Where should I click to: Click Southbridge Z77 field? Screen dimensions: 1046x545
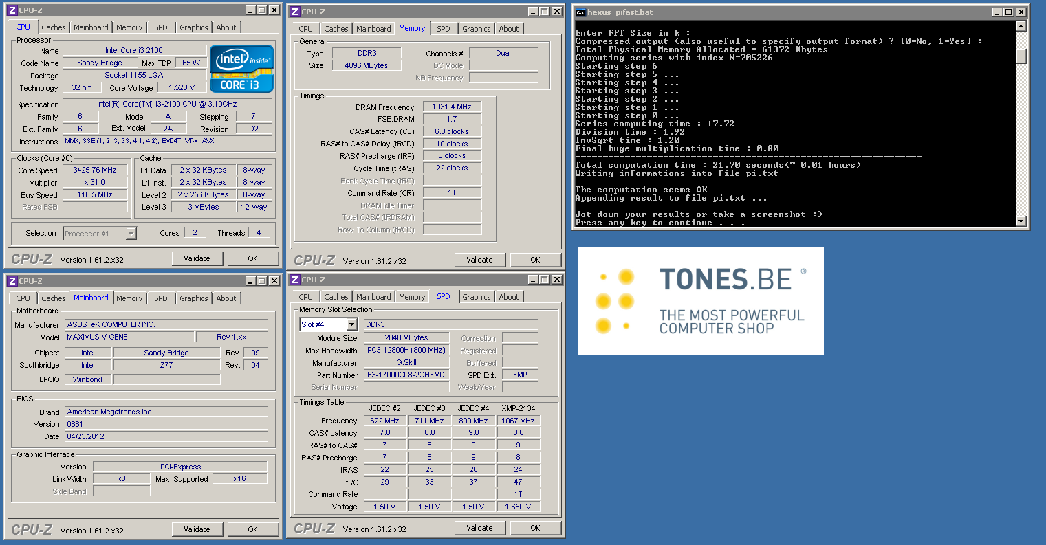166,365
